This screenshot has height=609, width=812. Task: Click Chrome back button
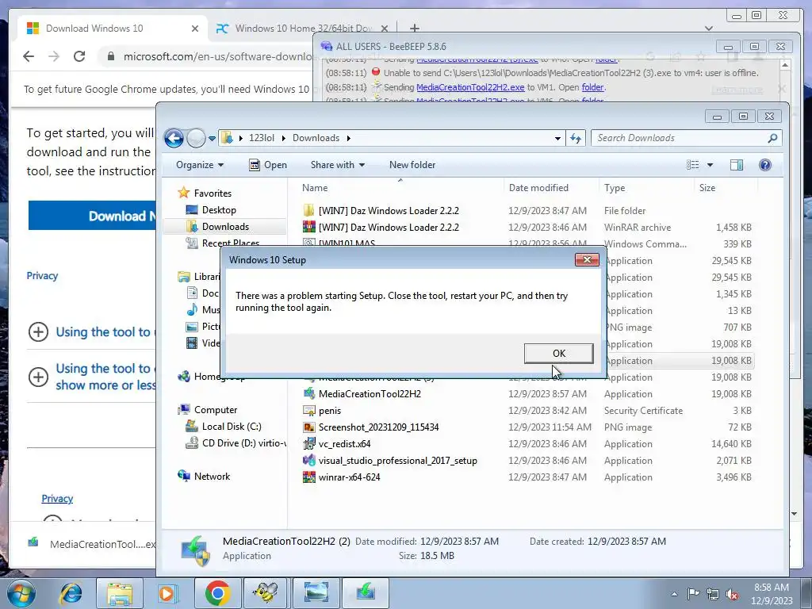(29, 56)
